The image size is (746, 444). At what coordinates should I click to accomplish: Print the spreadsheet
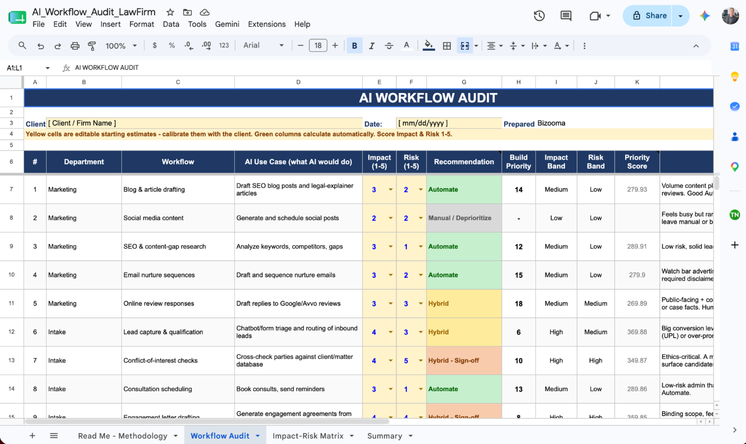point(75,46)
